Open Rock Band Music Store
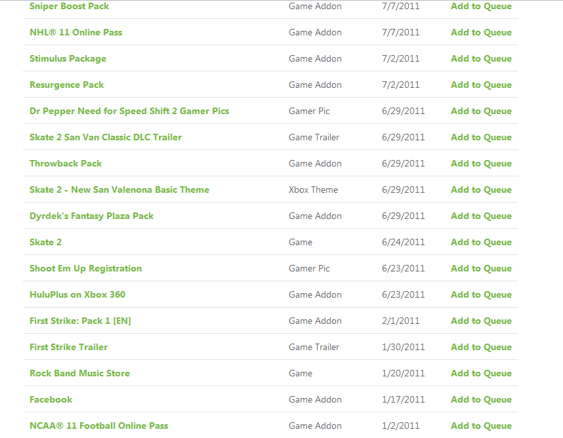Viewport: 563px width, 438px height. pyautogui.click(x=79, y=373)
